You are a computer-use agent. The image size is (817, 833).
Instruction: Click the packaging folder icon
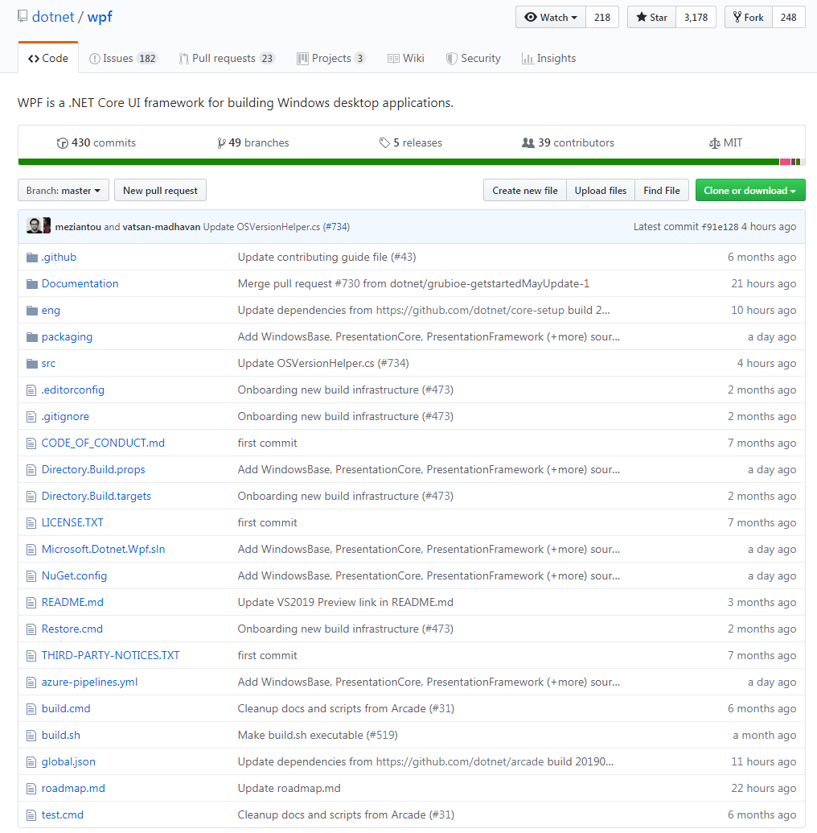pyautogui.click(x=32, y=337)
